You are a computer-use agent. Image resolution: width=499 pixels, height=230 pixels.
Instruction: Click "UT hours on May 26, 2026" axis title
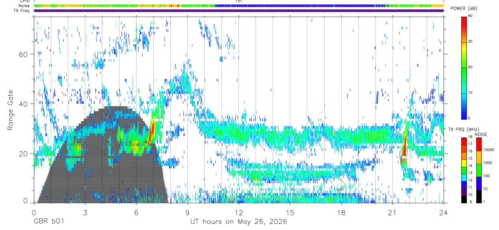point(239,222)
